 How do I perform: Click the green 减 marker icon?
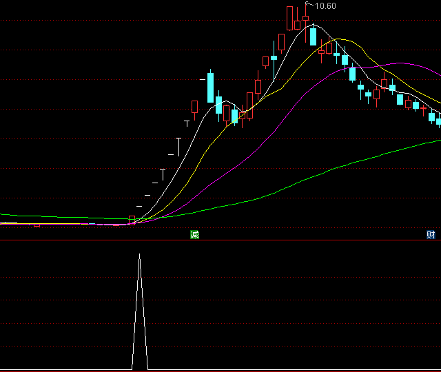(x=194, y=234)
